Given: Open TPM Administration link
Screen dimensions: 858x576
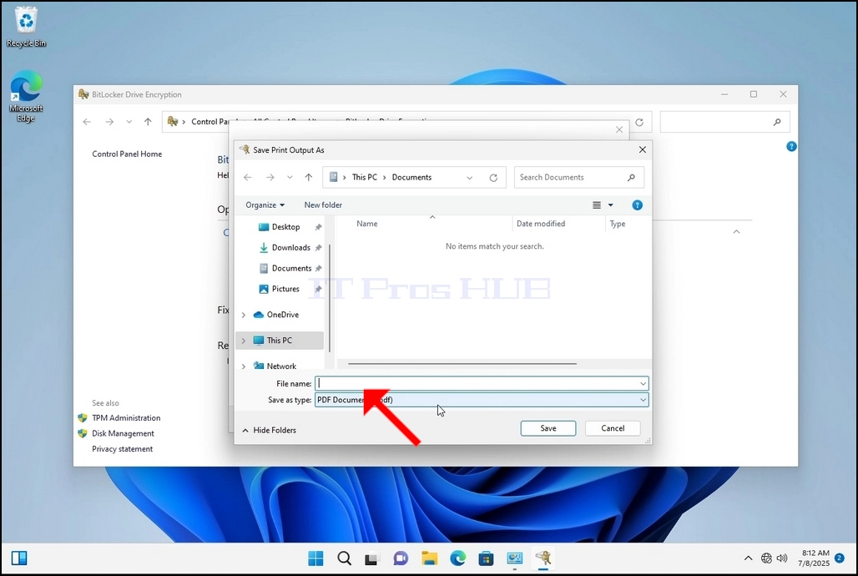Looking at the screenshot, I should tap(126, 417).
